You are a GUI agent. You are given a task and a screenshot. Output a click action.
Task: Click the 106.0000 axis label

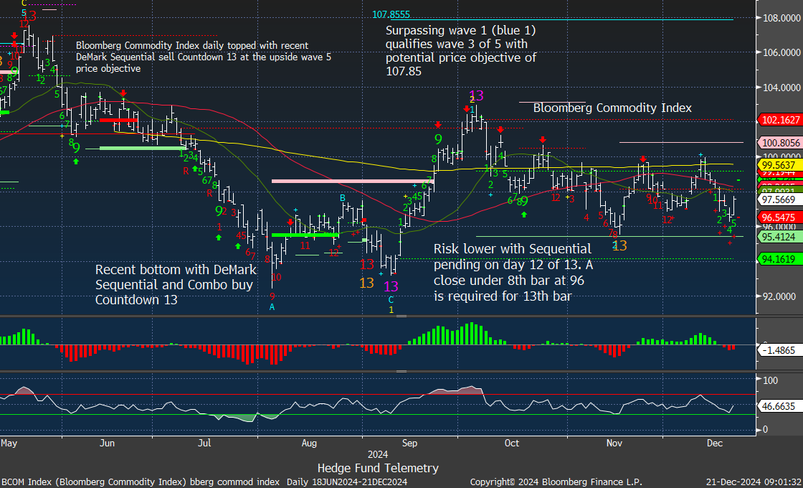click(781, 53)
